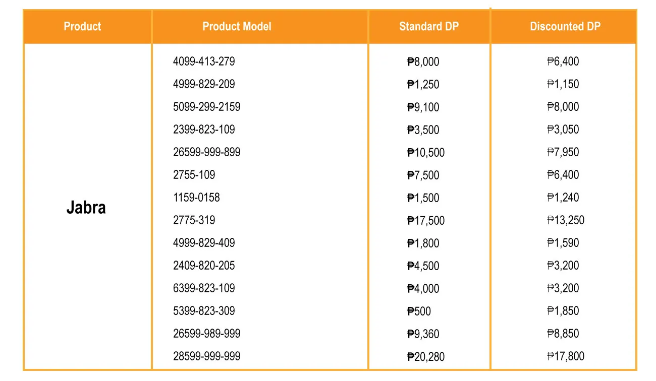Select the ₱17,800 discounted price

click(x=566, y=356)
